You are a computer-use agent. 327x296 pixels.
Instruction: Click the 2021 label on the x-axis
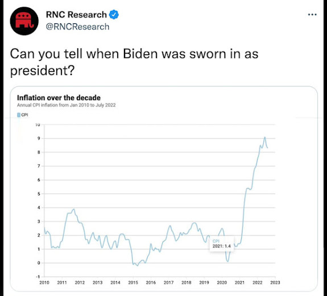(x=239, y=282)
